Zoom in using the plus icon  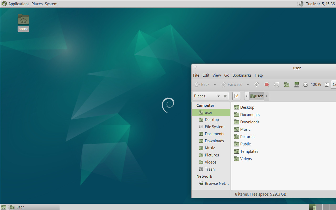[x=326, y=84]
